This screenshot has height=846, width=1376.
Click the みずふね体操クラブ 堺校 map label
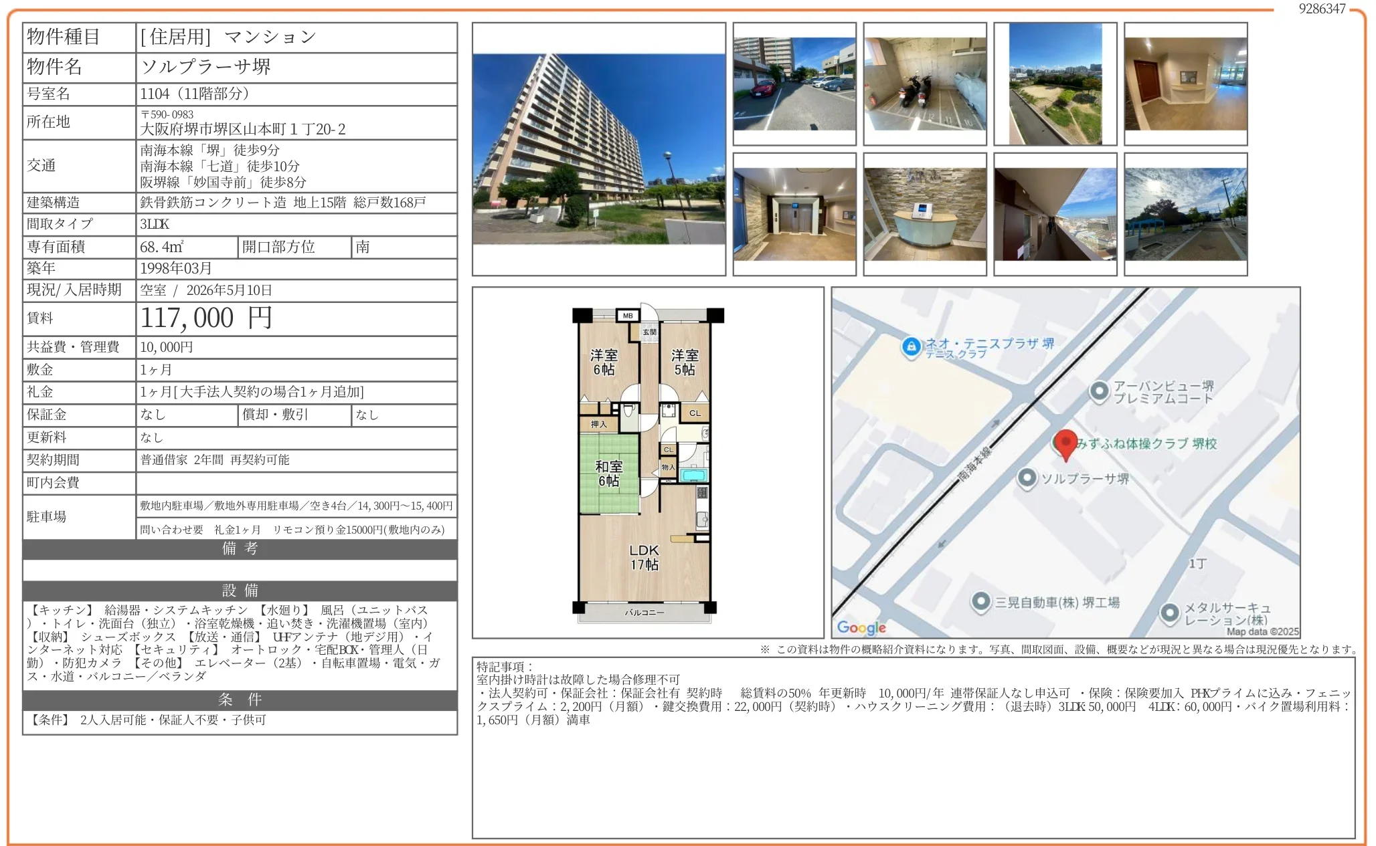(x=1146, y=443)
